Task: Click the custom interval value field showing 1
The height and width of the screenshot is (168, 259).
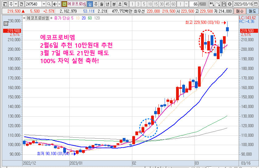Action: pos(180,4)
